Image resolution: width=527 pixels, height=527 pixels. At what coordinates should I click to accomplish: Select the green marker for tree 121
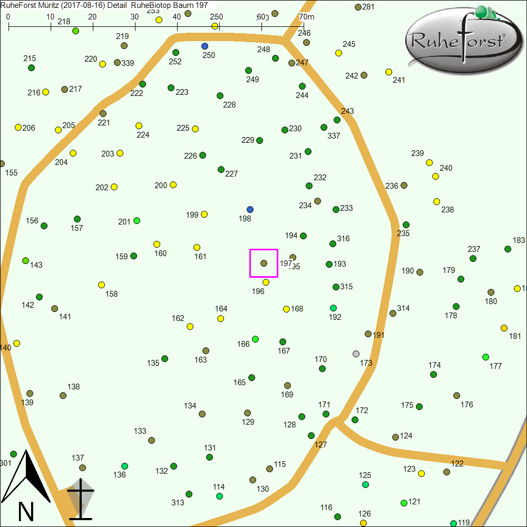click(x=404, y=503)
